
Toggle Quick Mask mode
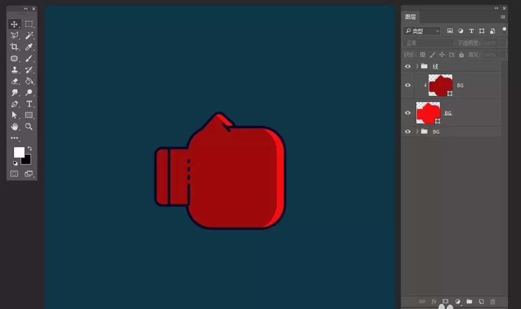pyautogui.click(x=14, y=174)
